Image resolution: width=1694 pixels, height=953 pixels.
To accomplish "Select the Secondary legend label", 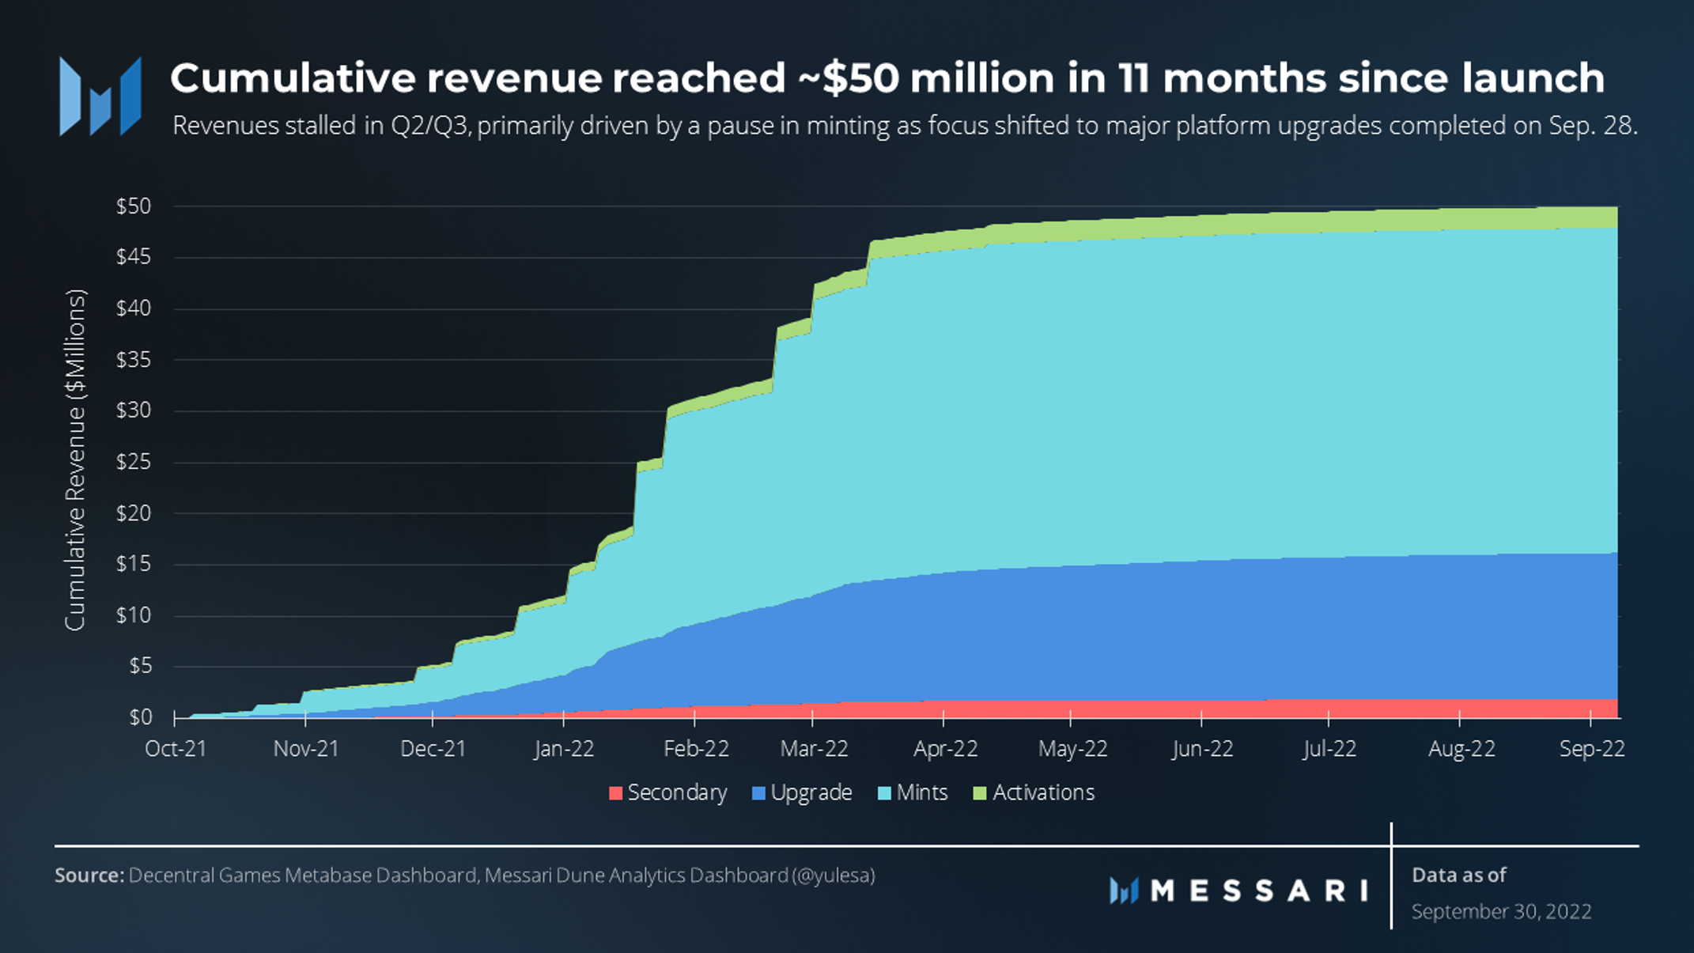I will click(x=677, y=793).
